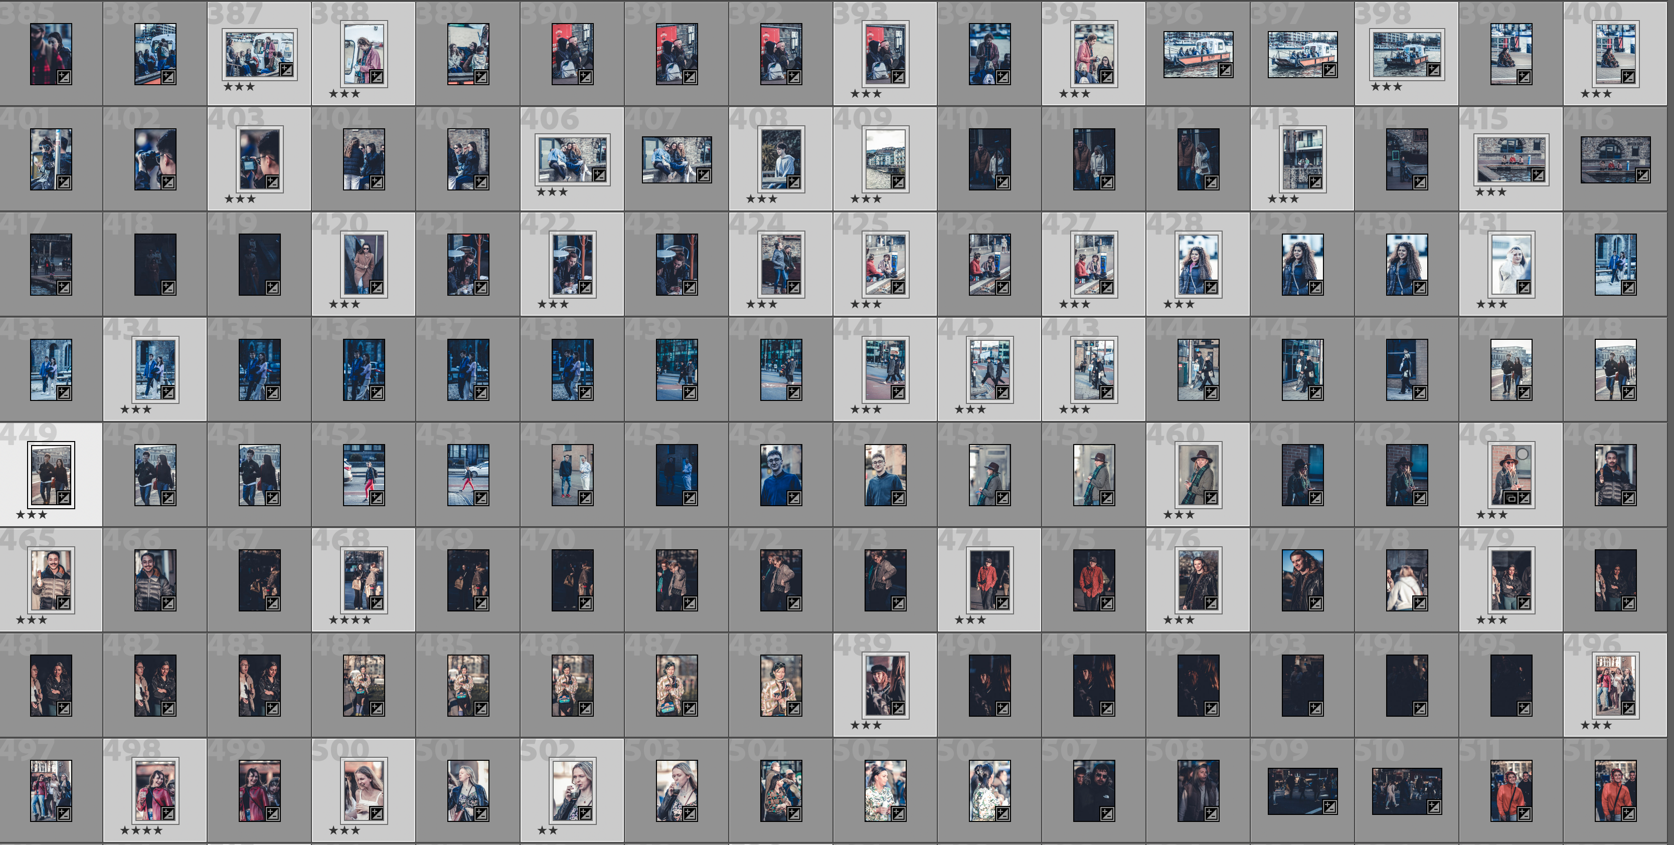This screenshot has width=1674, height=845.
Task: Click the adjustments badge on photo 498
Action: point(168,814)
